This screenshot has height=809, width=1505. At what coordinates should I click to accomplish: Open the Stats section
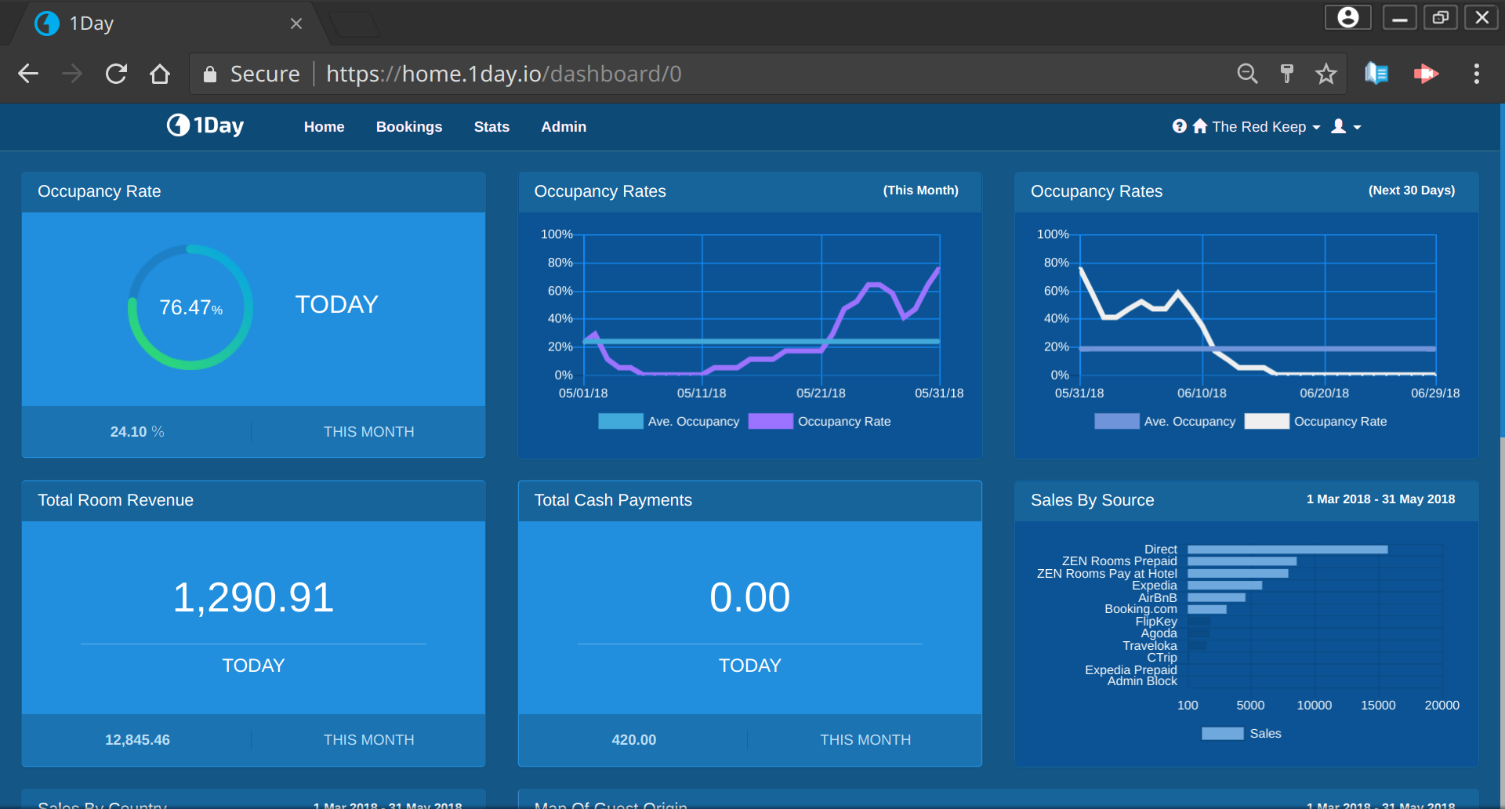tap(491, 126)
